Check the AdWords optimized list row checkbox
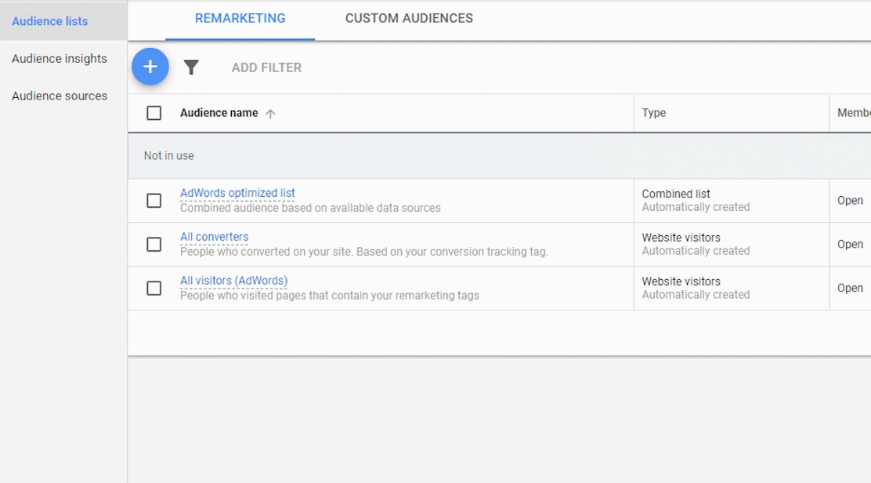 [154, 201]
